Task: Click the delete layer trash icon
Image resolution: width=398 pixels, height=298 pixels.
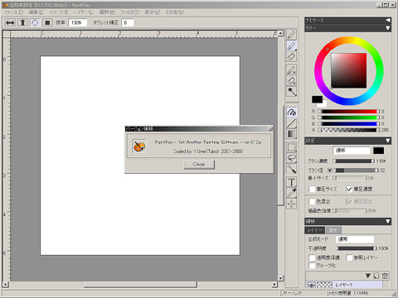Action: [x=385, y=276]
